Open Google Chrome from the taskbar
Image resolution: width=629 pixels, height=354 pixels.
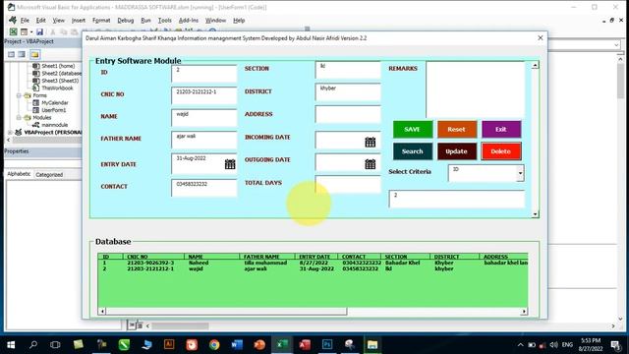point(214,344)
